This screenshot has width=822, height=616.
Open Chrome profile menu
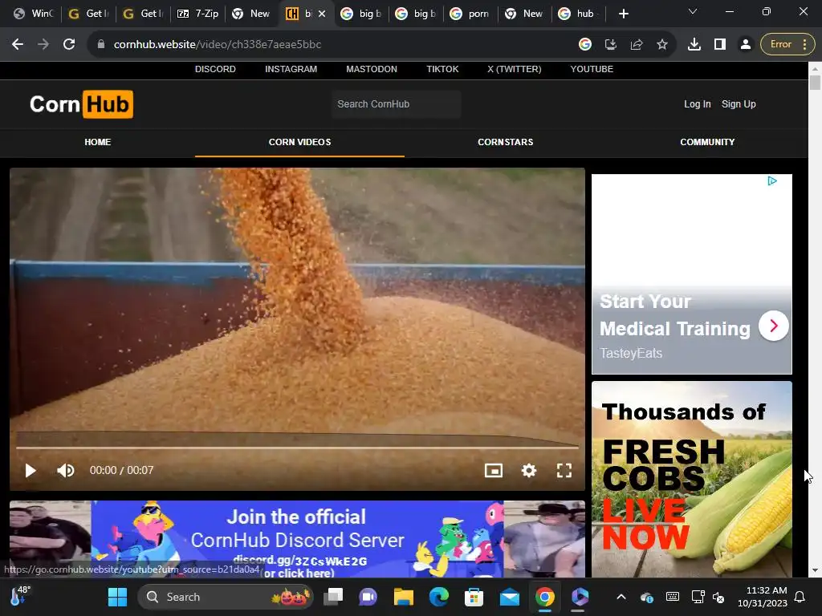click(x=746, y=45)
